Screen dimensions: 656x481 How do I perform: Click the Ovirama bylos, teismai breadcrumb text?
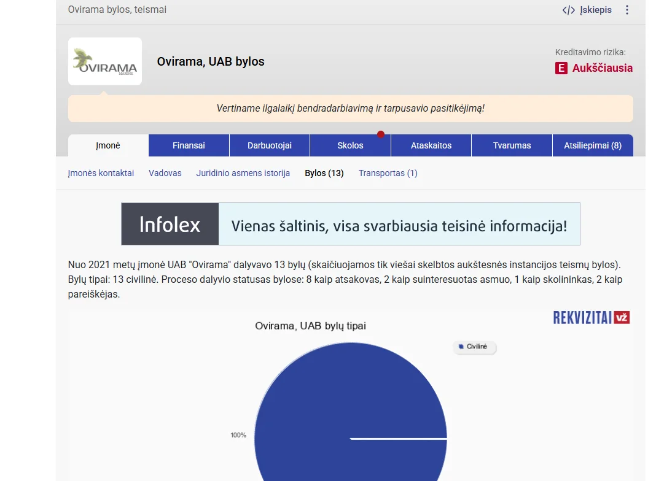coord(117,10)
